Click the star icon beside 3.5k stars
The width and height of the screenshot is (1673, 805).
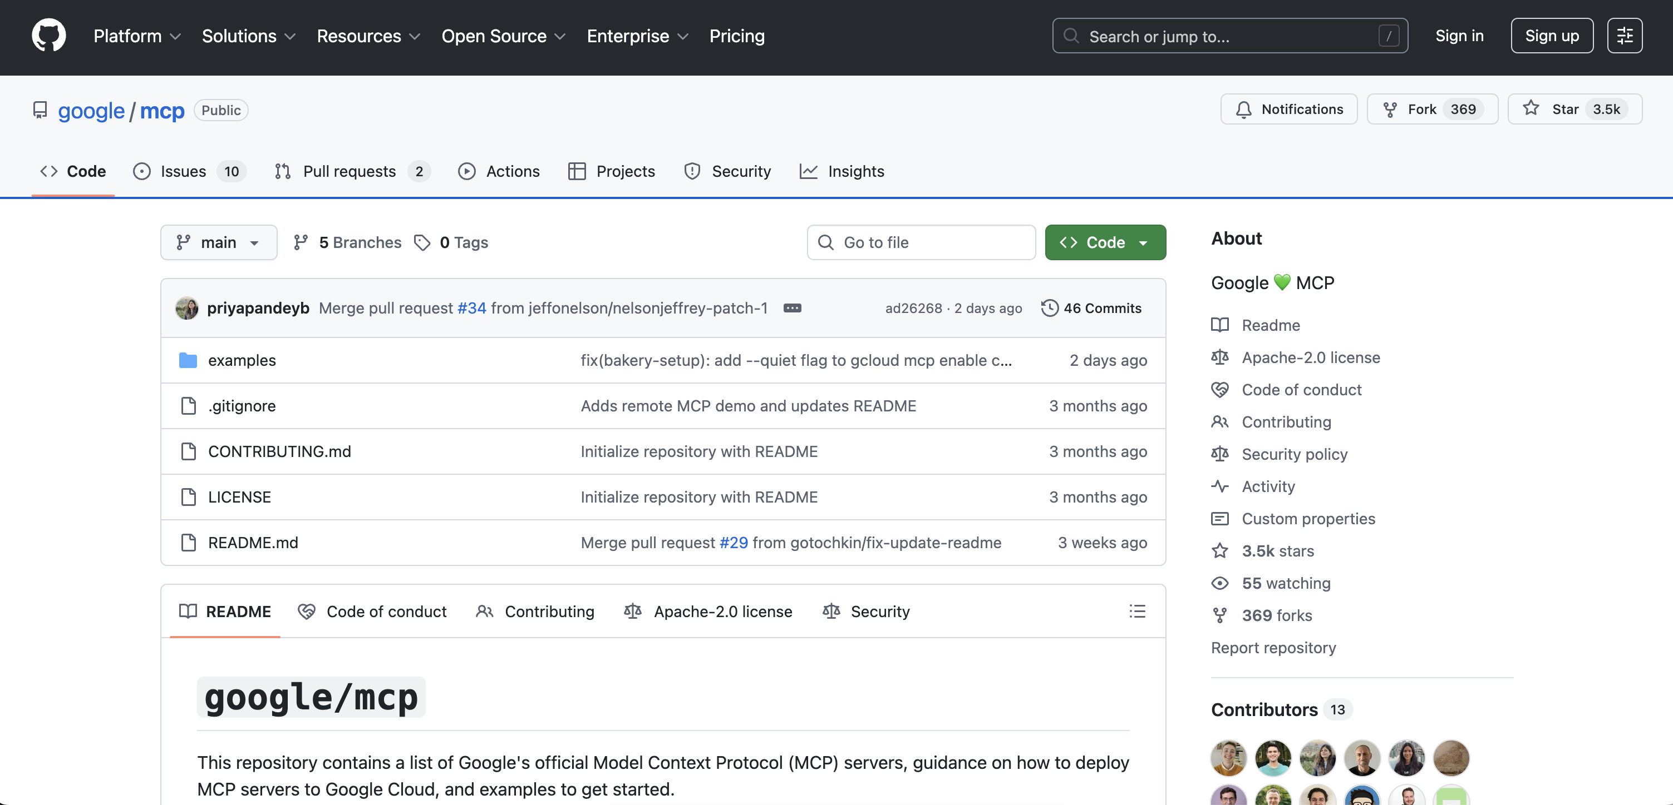1219,551
